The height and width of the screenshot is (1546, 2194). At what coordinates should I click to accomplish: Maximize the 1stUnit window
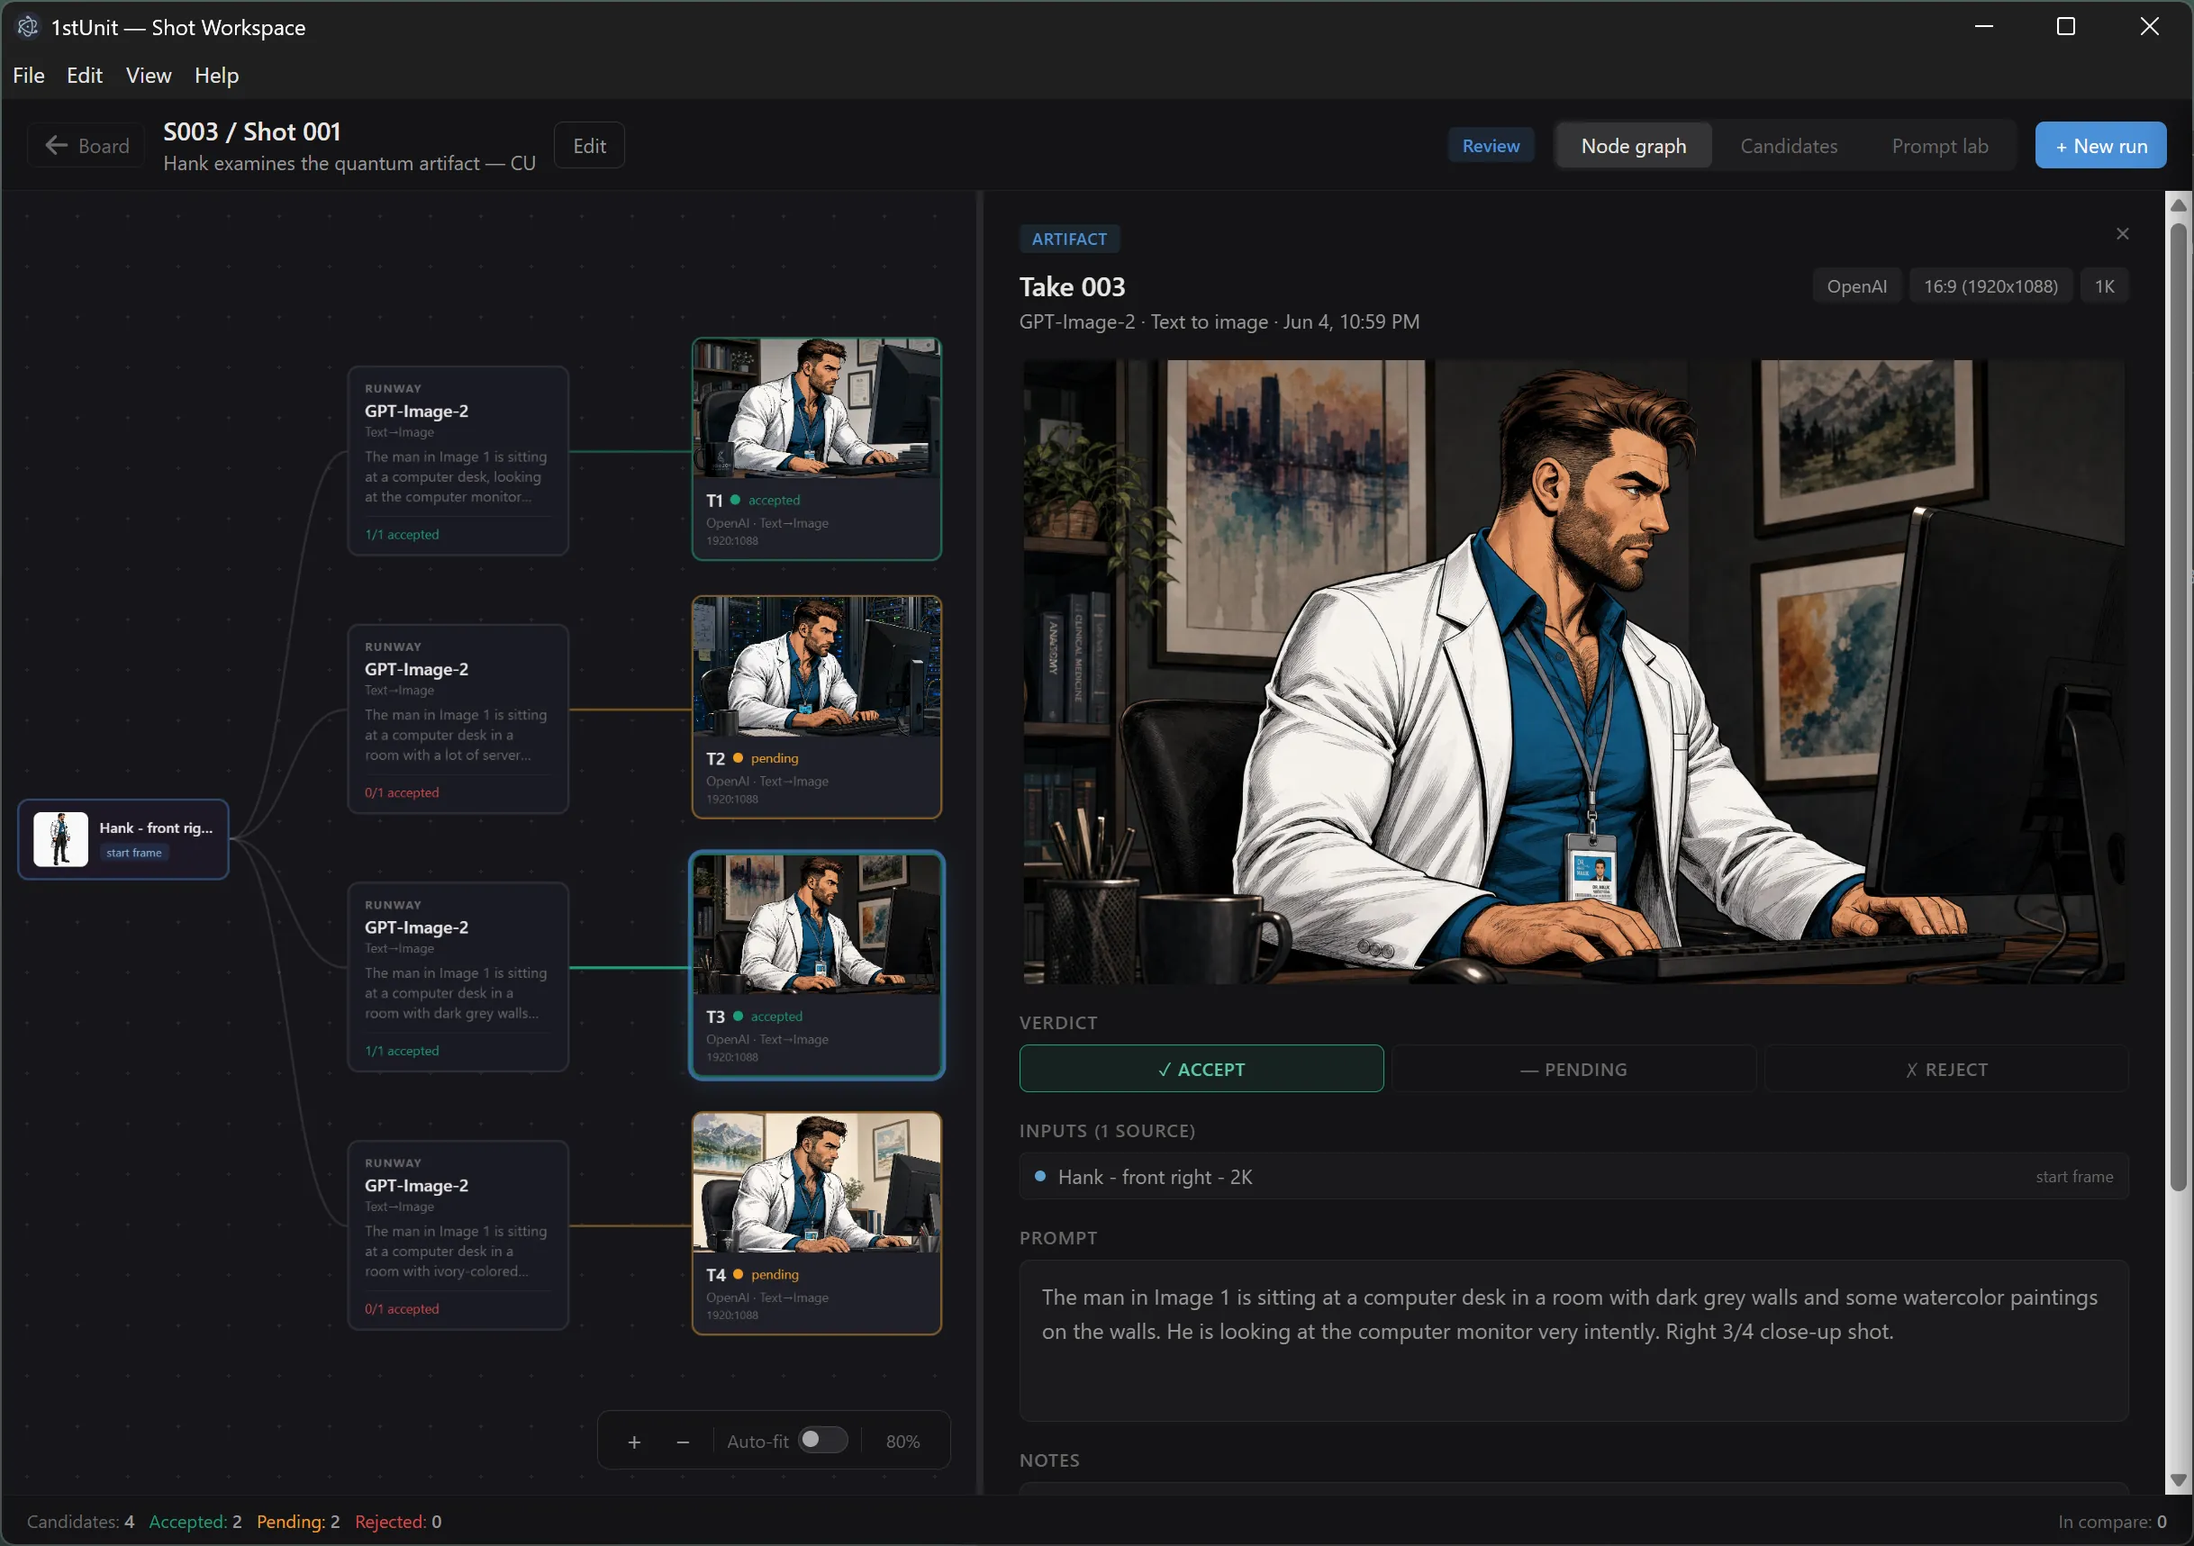(x=2066, y=27)
